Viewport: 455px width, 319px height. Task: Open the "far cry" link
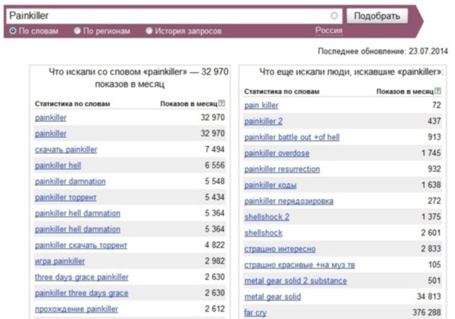(255, 312)
